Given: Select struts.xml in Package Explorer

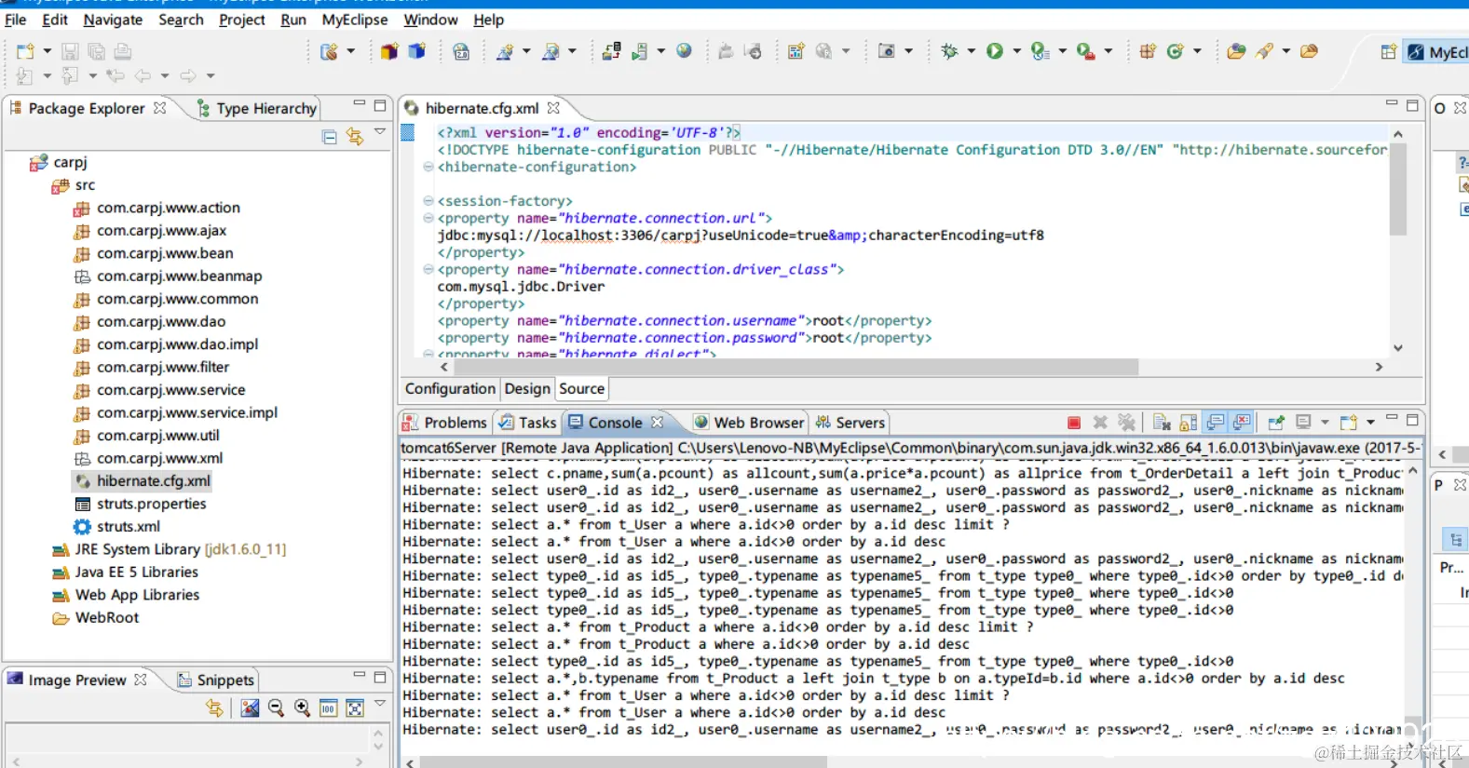Looking at the screenshot, I should click(116, 527).
